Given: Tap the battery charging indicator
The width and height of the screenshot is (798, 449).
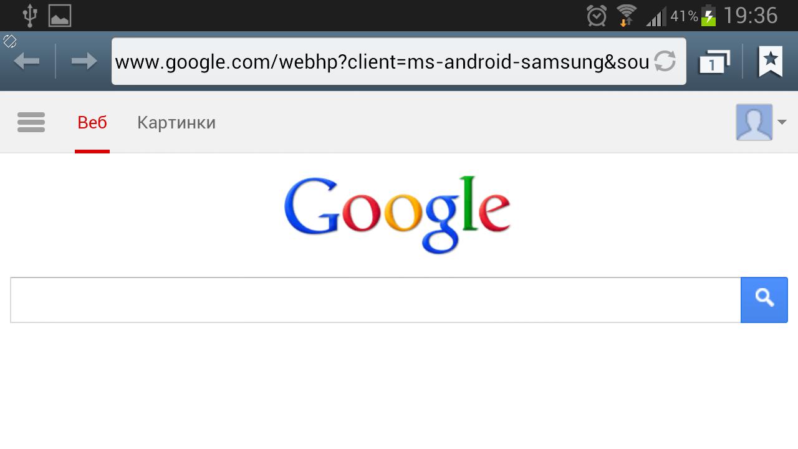Looking at the screenshot, I should click(709, 16).
